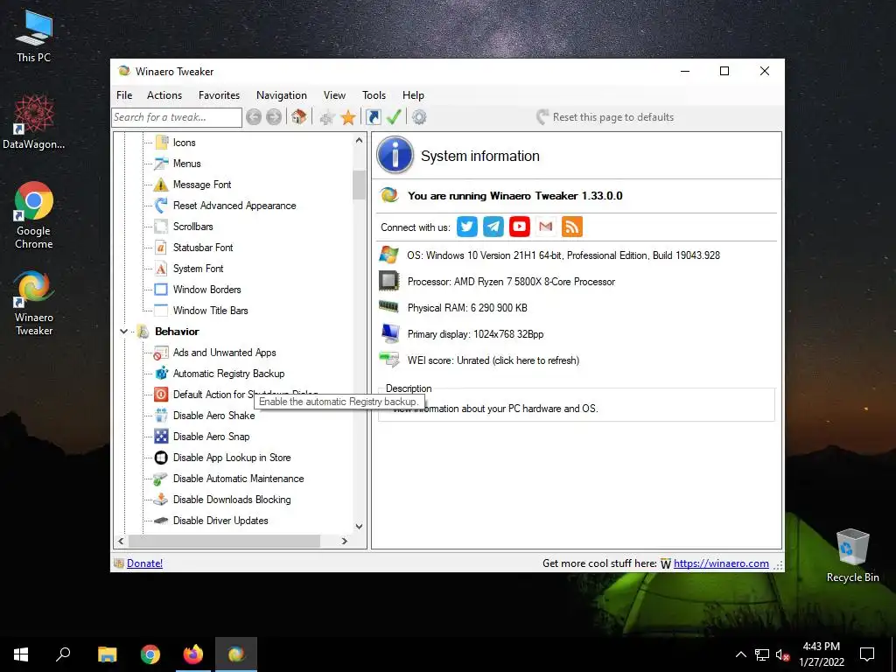The height and width of the screenshot is (672, 896).
Task: Click the tree horizontal scrollbar right arrow
Action: [x=344, y=541]
